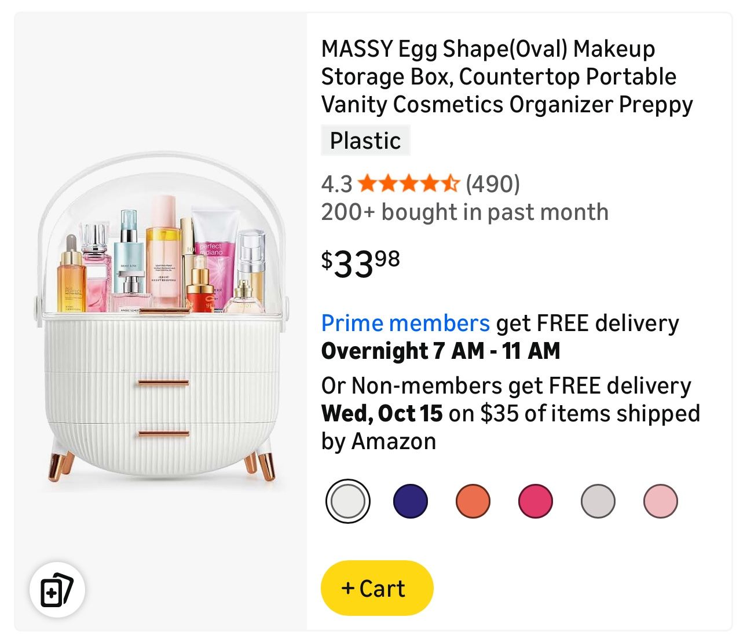Screen dimensions: 747x639
Task: Click the 200+ bought in past month text
Action: coord(464,212)
